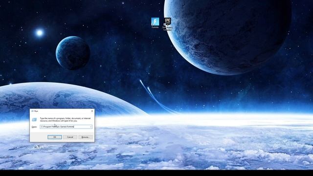Click the Browse... button in Run
313x176 pixels.
coord(85,137)
